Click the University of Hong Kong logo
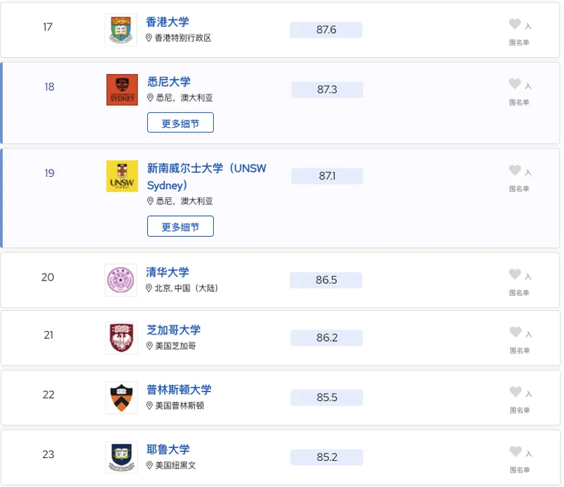The image size is (564, 487). tap(121, 30)
